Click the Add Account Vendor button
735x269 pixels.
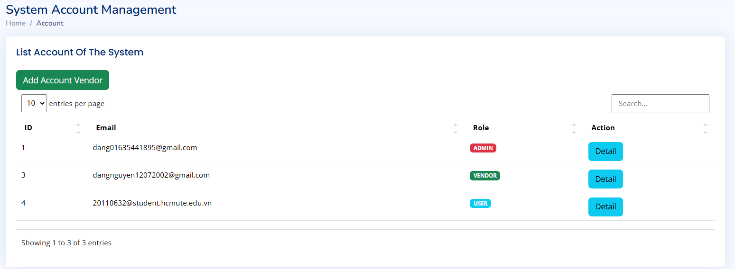[x=63, y=80]
